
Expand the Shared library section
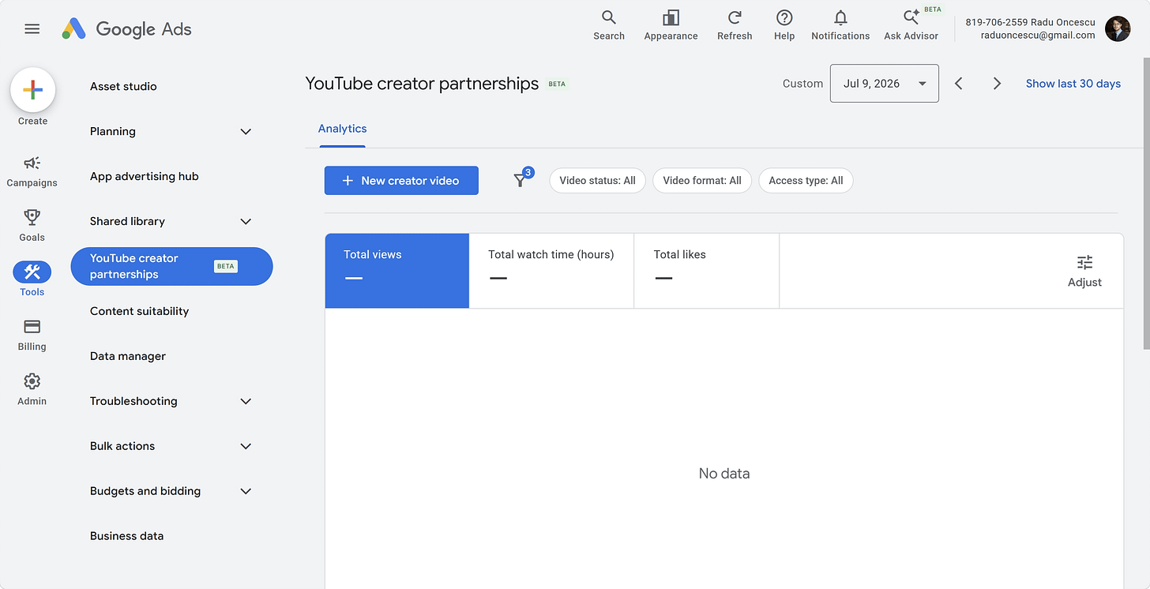coord(246,222)
